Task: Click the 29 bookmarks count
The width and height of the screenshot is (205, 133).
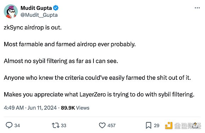Action: click(156, 126)
